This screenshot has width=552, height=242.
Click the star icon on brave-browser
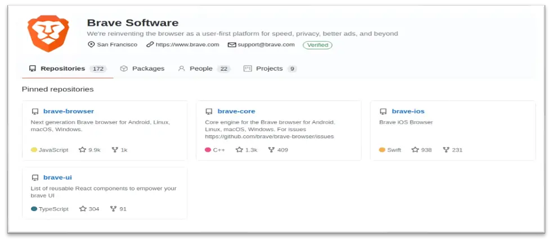[82, 150]
